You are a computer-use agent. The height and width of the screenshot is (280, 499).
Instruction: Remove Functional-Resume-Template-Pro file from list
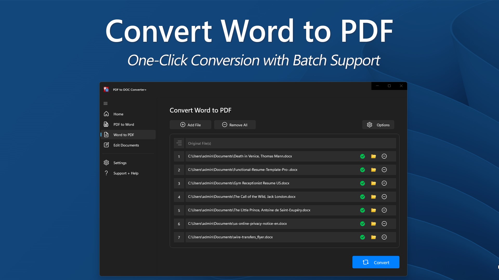(x=384, y=170)
